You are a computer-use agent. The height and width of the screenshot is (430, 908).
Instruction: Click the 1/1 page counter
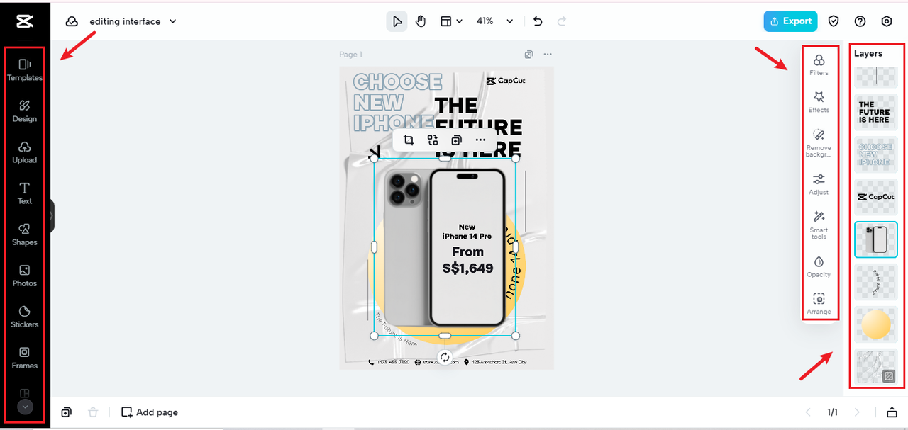click(832, 412)
